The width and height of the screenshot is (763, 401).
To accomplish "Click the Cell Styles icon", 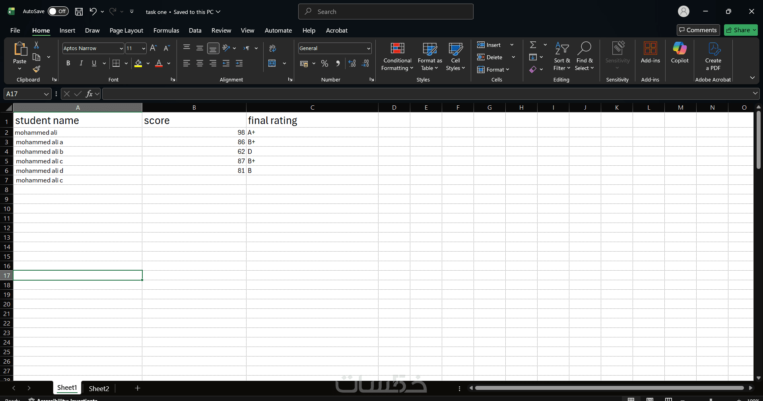I will (x=455, y=48).
